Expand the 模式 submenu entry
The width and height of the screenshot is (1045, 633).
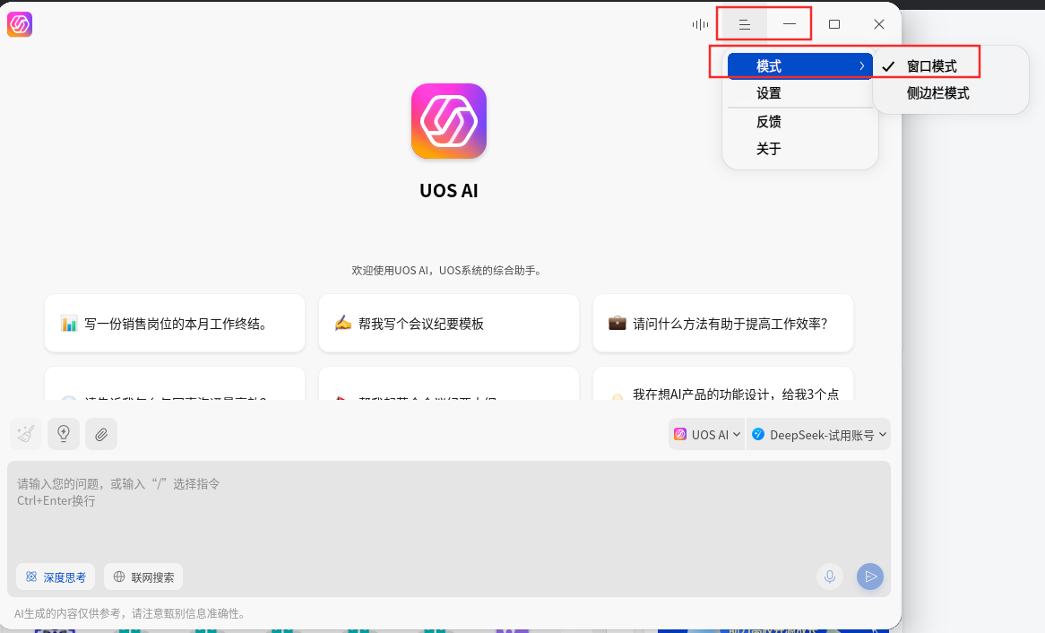(x=799, y=66)
